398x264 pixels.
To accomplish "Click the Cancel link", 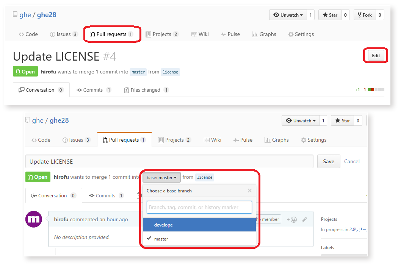I will pyautogui.click(x=352, y=162).
